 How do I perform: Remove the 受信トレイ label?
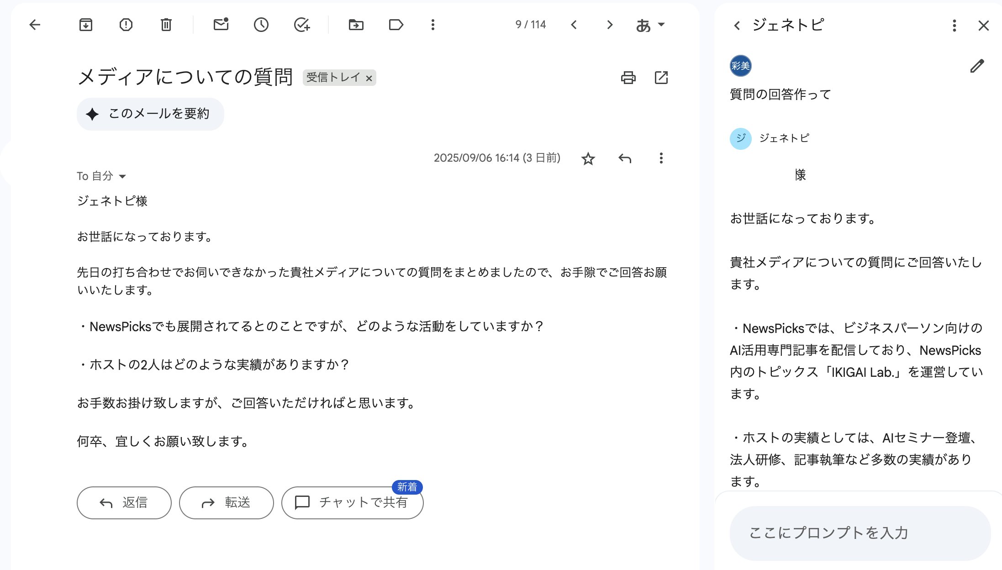point(369,79)
